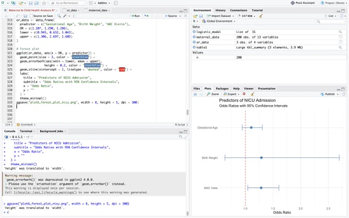Switch to Terminal tab
Image resolution: width=349 pixels, height=218 pixels.
[26, 131]
